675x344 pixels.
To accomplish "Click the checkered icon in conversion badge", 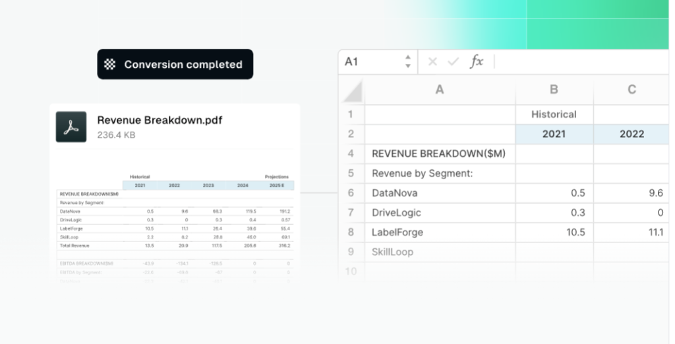I will point(111,65).
